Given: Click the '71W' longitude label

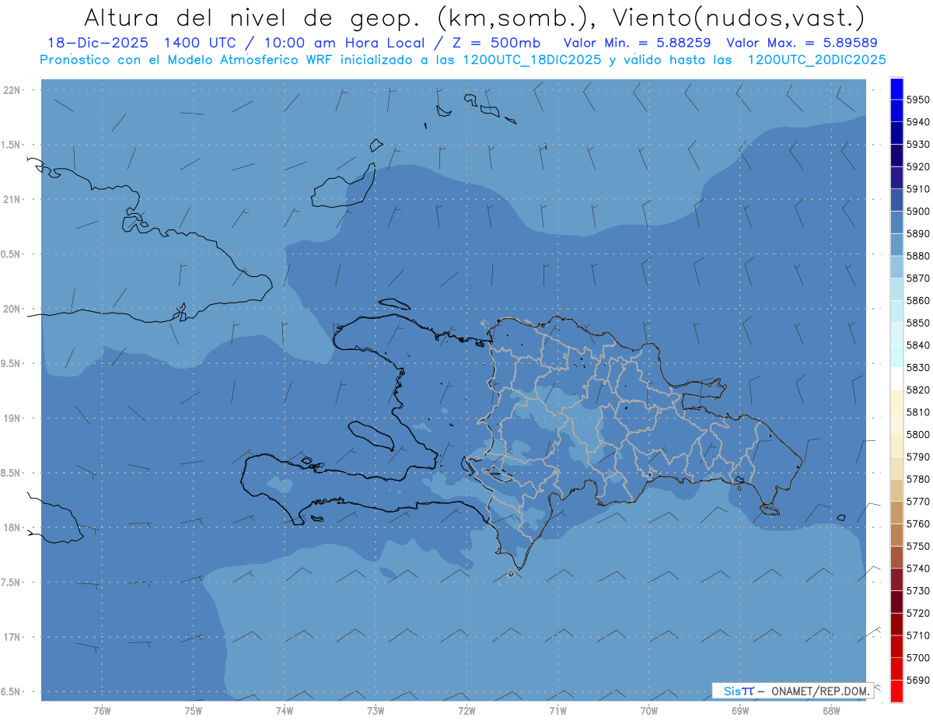Looking at the screenshot, I should (557, 710).
